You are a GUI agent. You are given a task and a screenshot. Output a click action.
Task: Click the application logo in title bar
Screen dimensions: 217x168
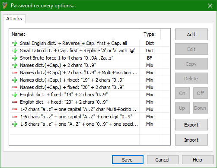click(5, 6)
